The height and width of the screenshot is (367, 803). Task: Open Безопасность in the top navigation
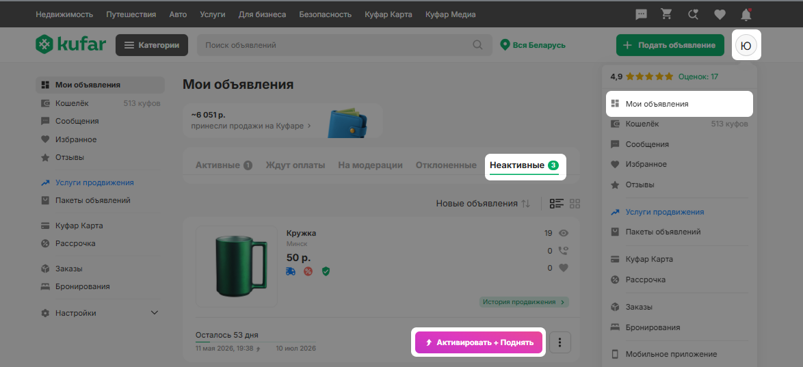[x=325, y=14]
